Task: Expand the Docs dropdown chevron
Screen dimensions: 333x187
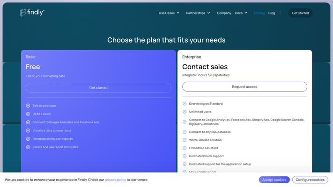Action: tap(246, 13)
